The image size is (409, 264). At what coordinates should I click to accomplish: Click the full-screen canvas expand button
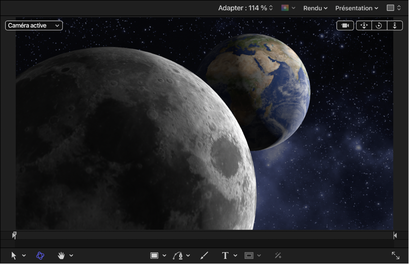pyautogui.click(x=395, y=255)
